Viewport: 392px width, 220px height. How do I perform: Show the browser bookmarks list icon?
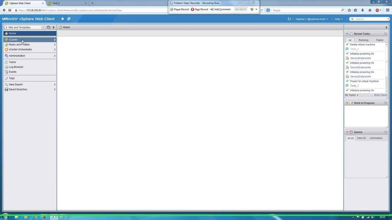coord(356,10)
